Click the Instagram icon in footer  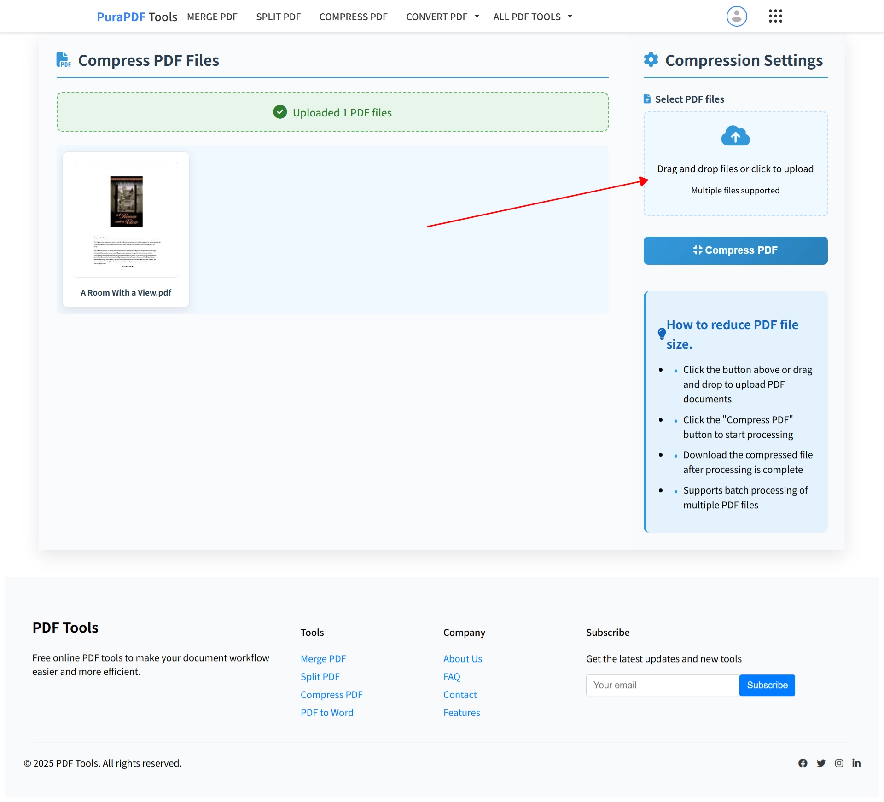(839, 763)
